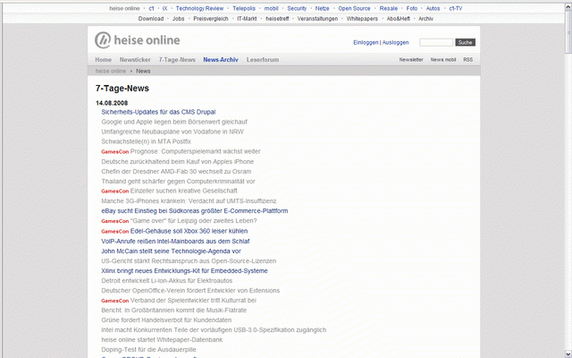Open Sicherheits-Updates für das CMS Drupal article
The width and height of the screenshot is (572, 358).
pyautogui.click(x=158, y=112)
